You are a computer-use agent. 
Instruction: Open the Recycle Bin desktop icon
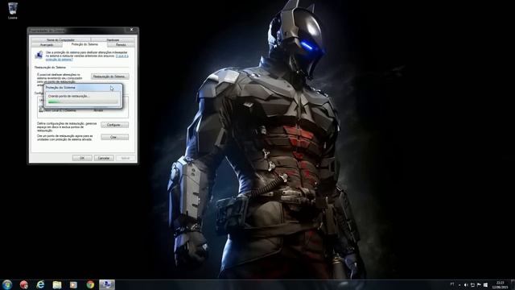tap(13, 10)
